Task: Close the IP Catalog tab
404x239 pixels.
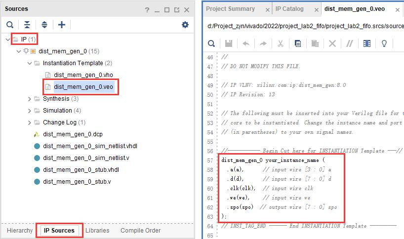Action: pos(315,9)
